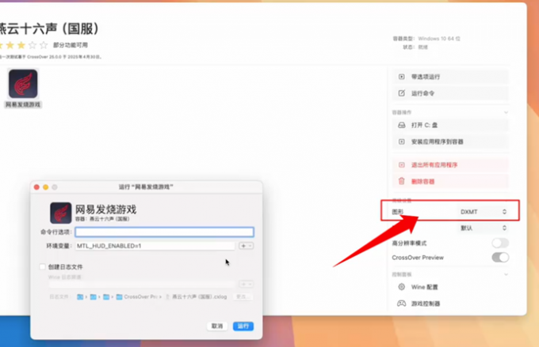
Task: Click the dialog title 运行 "网易发烧游戏"
Action: pyautogui.click(x=146, y=187)
